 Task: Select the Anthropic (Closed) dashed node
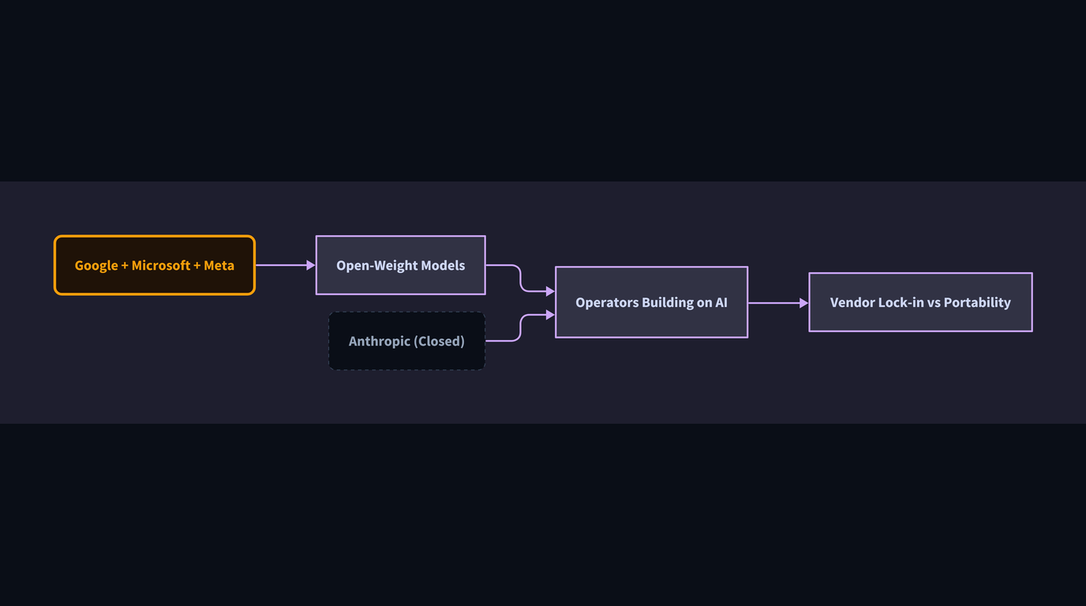pyautogui.click(x=406, y=341)
